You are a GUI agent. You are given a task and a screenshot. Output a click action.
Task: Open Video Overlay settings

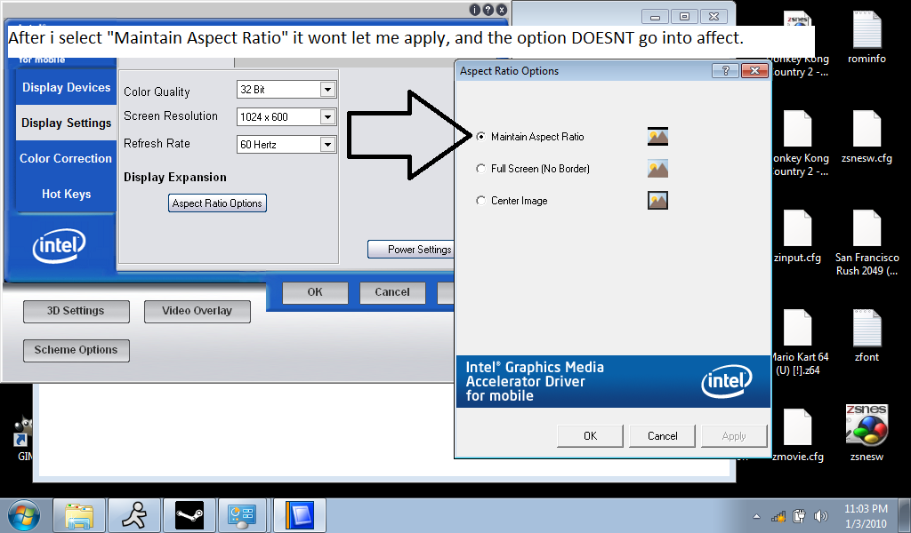point(197,312)
